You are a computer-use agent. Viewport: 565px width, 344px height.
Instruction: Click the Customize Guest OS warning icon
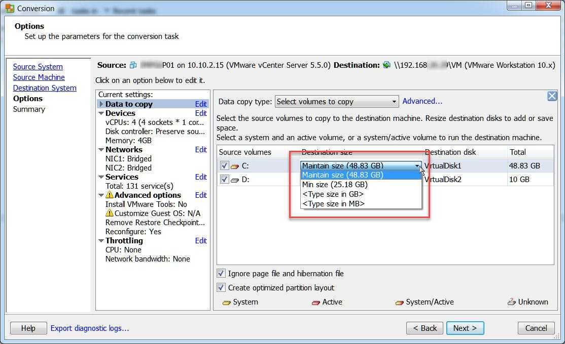coord(109,213)
